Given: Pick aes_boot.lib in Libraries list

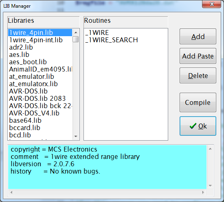Looking at the screenshot, I should (40, 62).
